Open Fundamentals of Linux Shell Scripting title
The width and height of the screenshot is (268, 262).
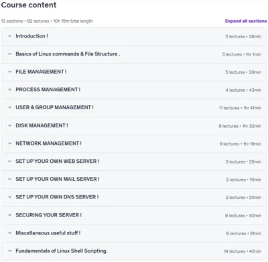(62, 251)
